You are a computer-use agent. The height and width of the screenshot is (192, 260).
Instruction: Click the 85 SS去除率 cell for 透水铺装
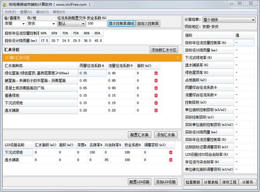point(113,160)
